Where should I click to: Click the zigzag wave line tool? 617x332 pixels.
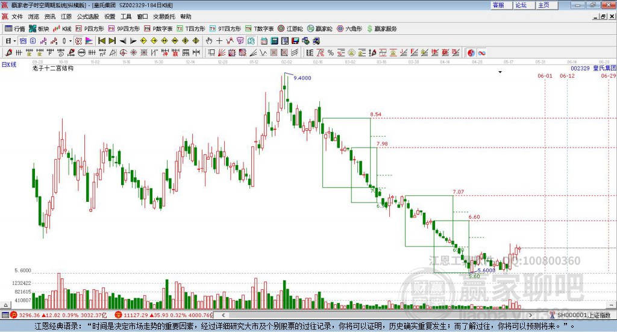(x=263, y=52)
